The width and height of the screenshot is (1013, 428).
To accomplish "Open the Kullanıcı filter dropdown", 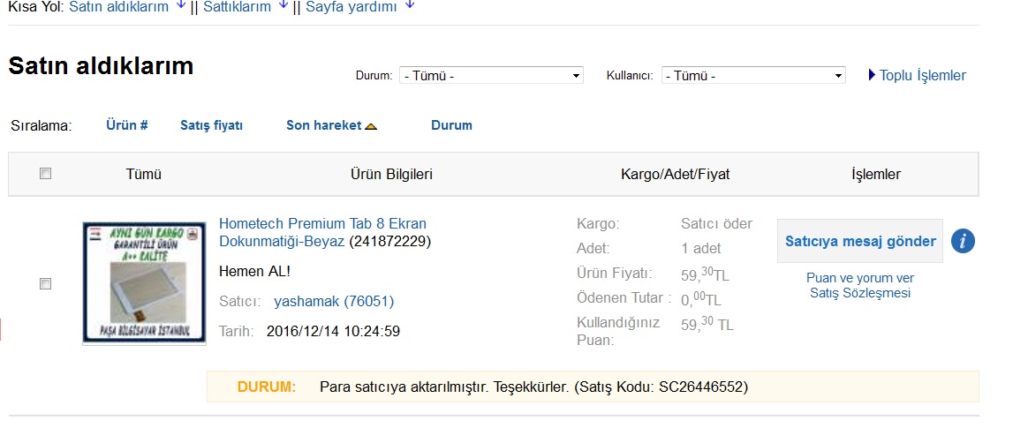I will (x=753, y=76).
